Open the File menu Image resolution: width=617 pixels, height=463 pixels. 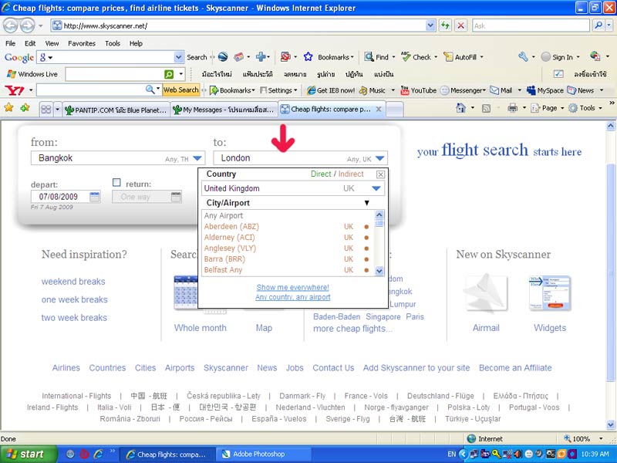pos(10,43)
